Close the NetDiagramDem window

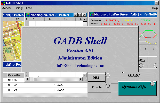click(x=84, y=15)
